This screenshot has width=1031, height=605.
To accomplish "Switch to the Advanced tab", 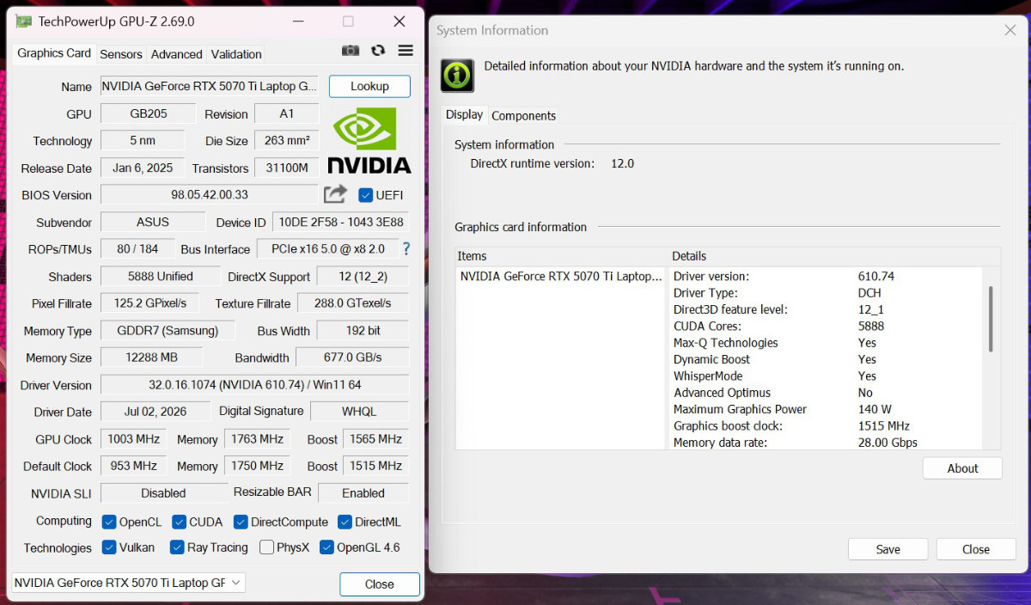I will pos(177,54).
